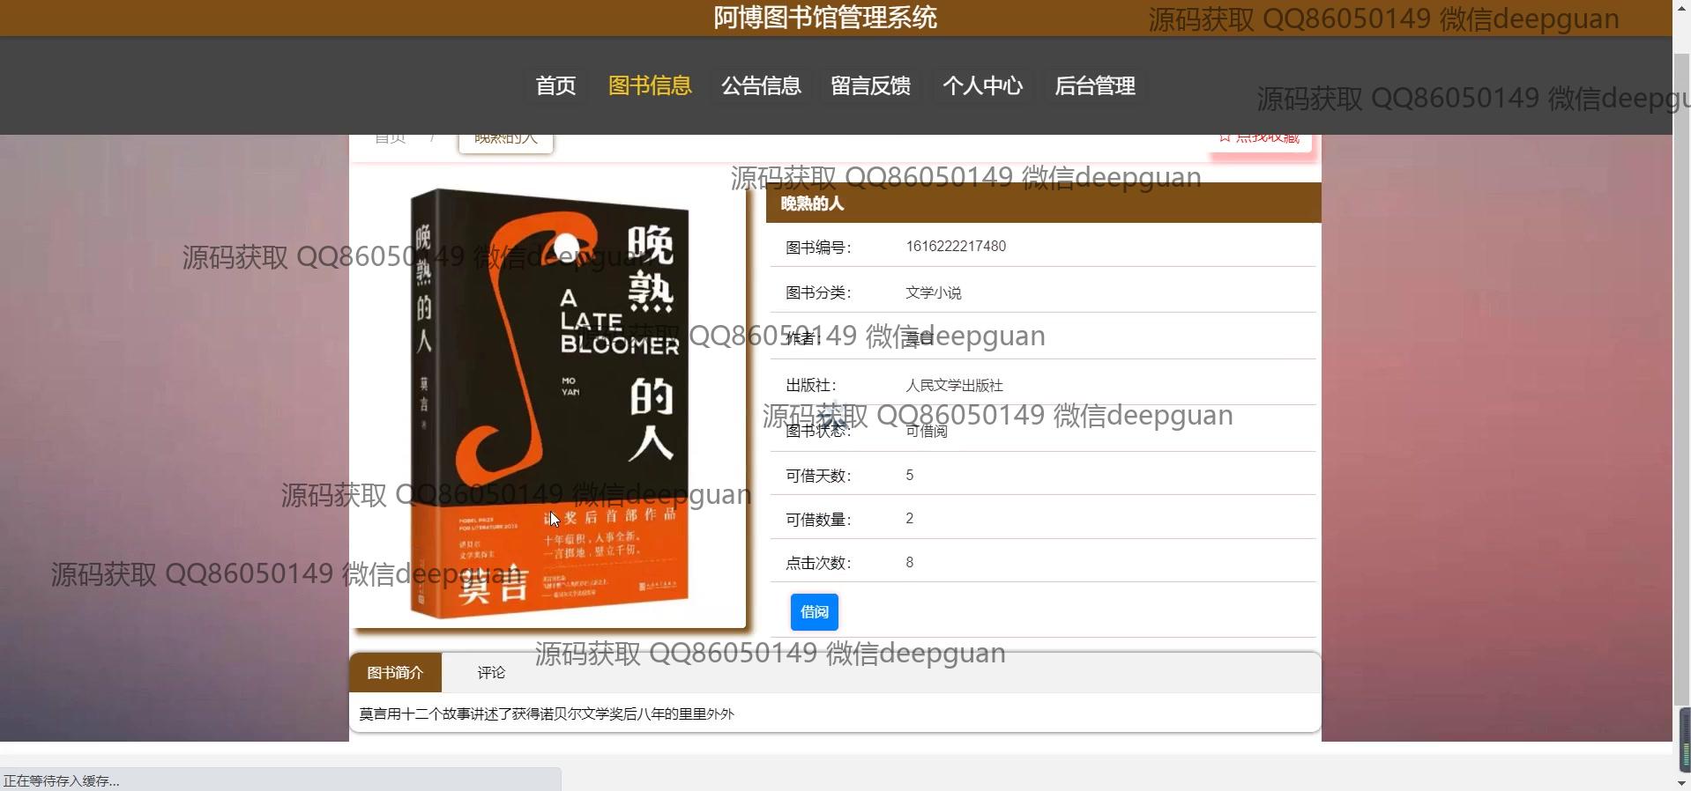Select the 图书信息 navigation item
The width and height of the screenshot is (1691, 791).
650,85
